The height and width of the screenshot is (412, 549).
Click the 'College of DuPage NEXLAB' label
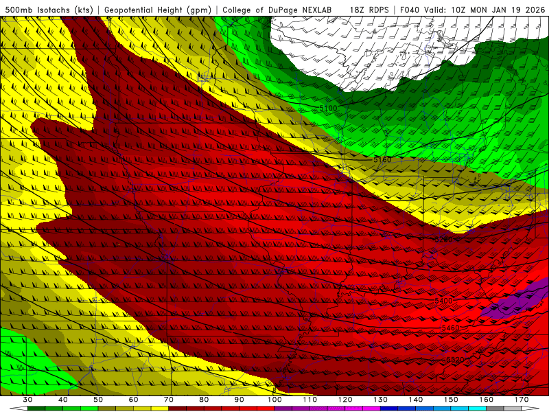click(277, 10)
